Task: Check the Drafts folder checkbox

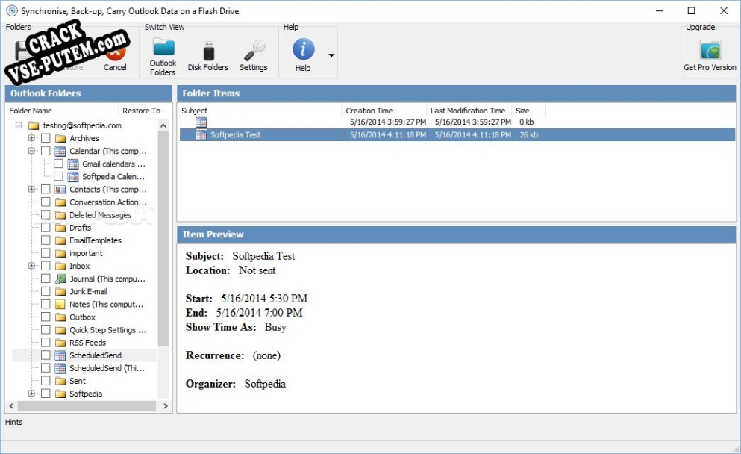Action: 46,228
